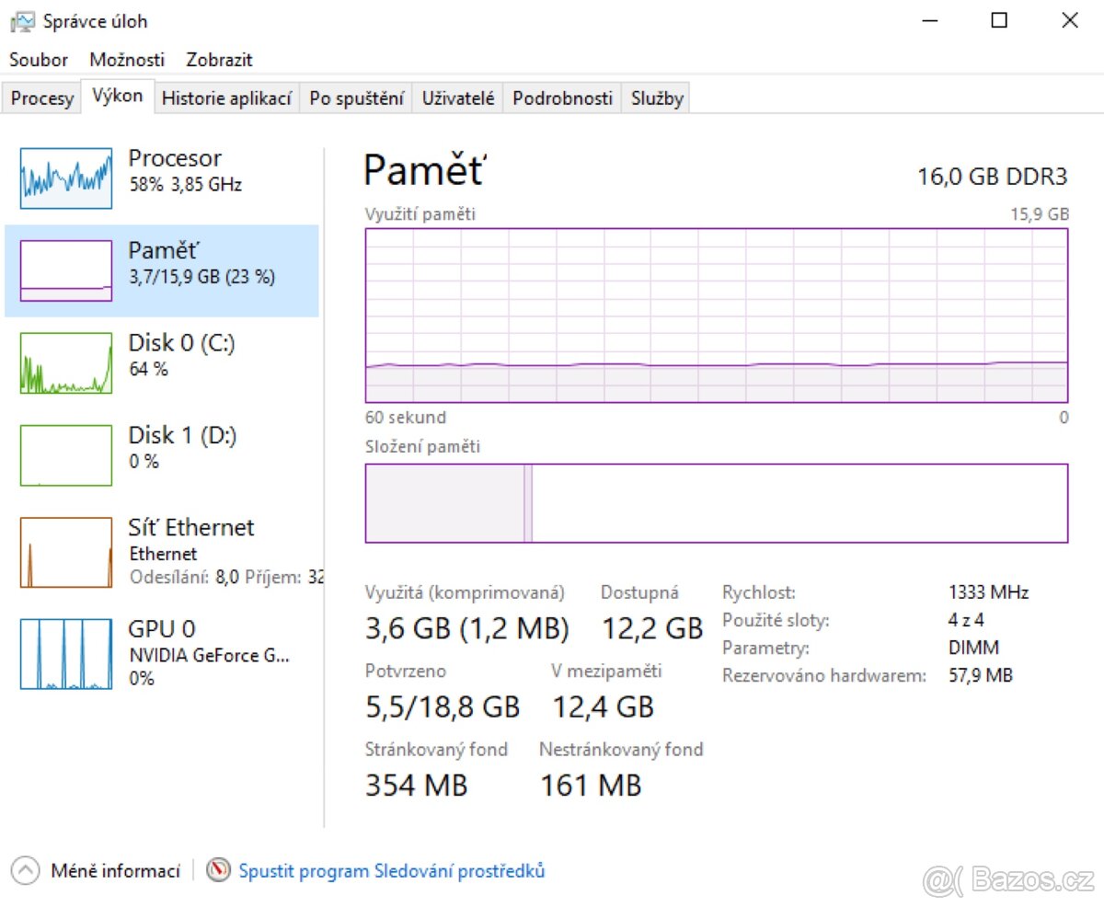Select Disk 1 (D:) performance graph
This screenshot has width=1104, height=907.
66,455
